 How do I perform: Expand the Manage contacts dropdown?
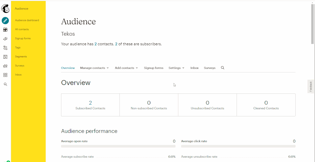pyautogui.click(x=94, y=68)
